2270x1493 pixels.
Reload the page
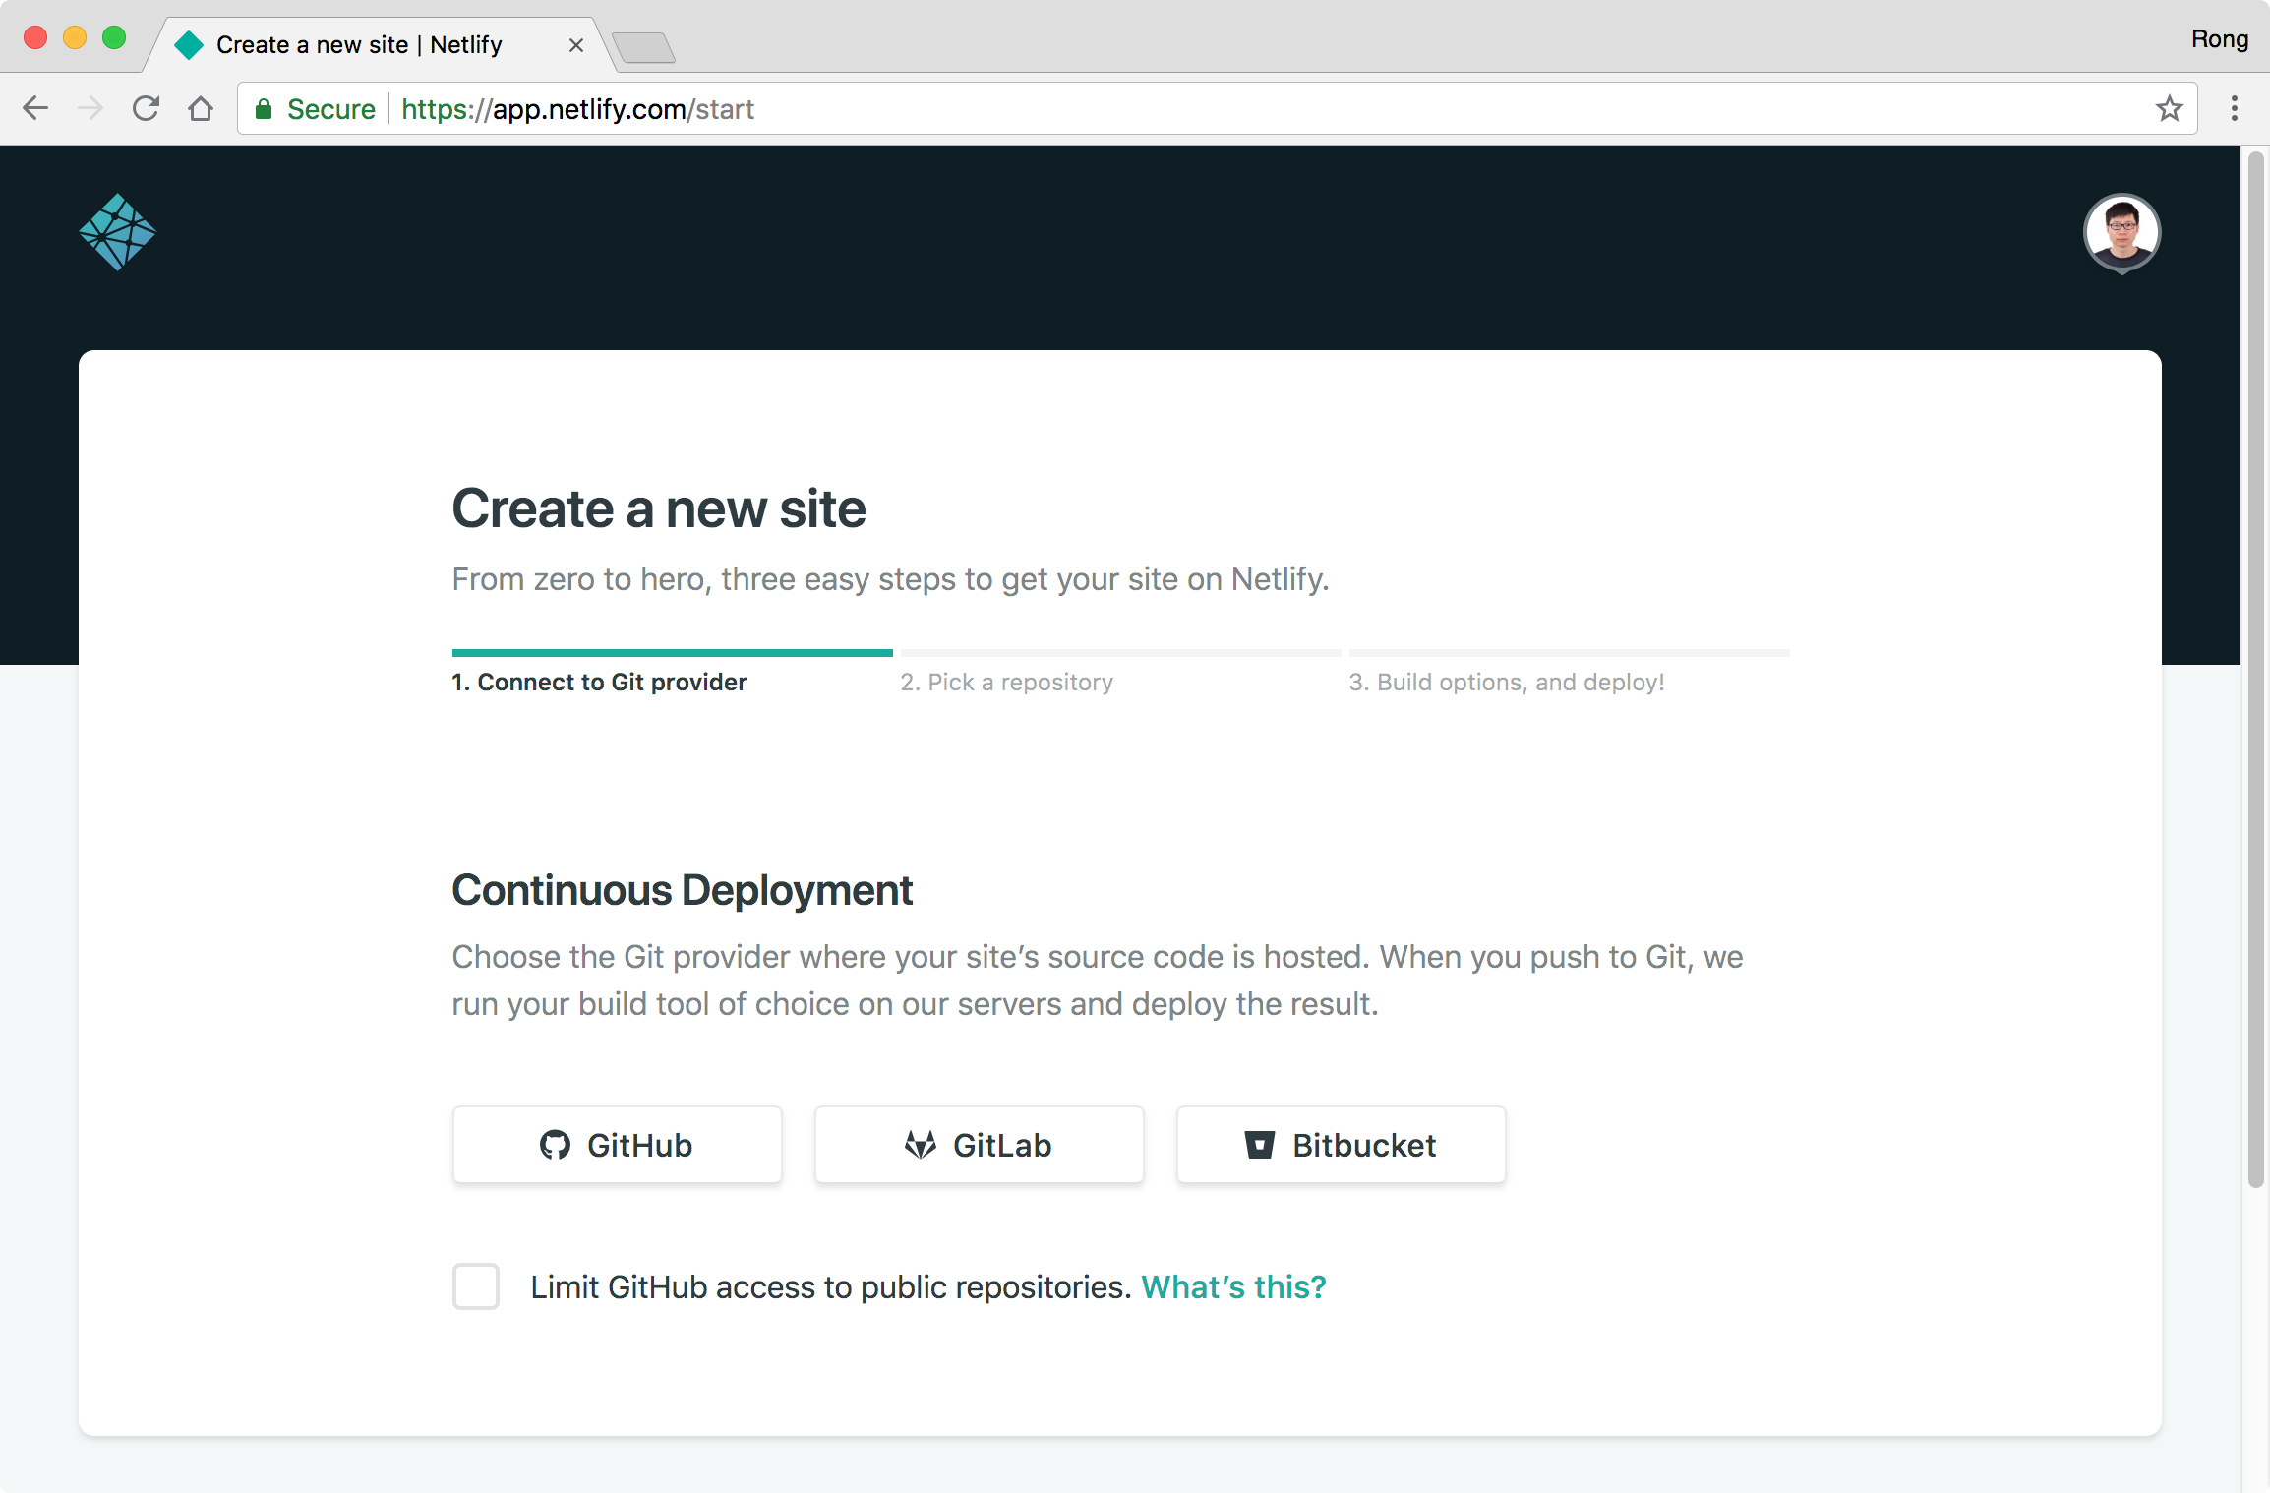tap(146, 108)
